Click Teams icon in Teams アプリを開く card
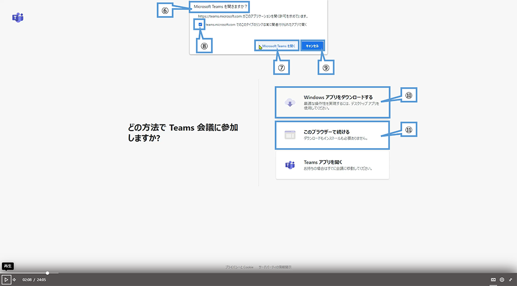Image resolution: width=517 pixels, height=286 pixels. [x=290, y=165]
